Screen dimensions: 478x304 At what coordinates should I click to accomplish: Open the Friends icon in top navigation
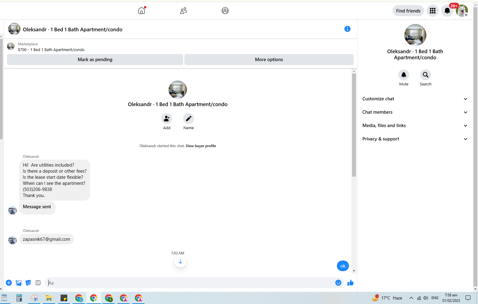point(183,11)
